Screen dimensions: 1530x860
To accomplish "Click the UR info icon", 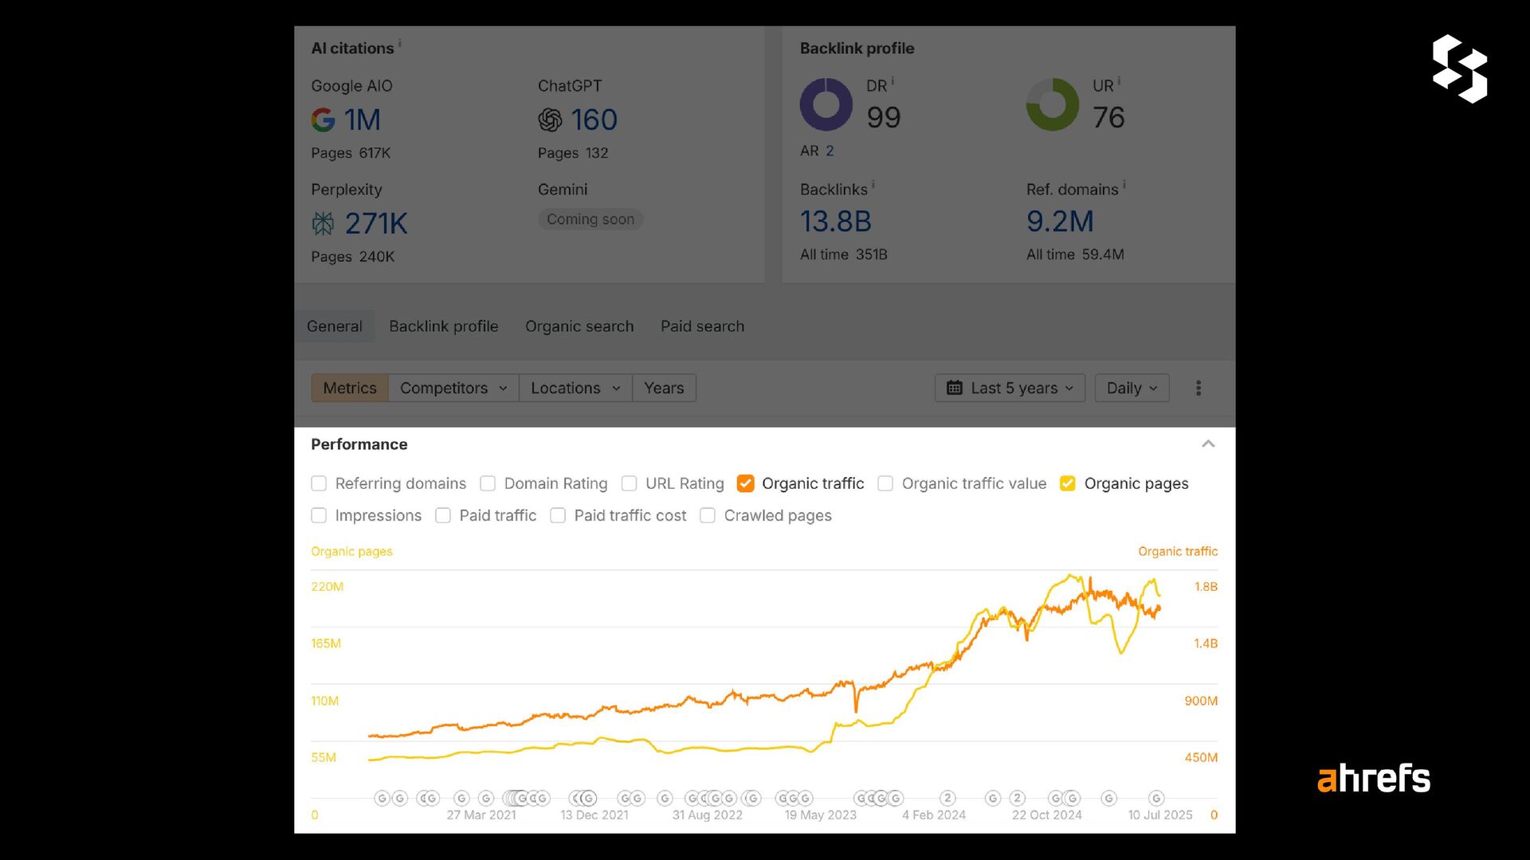I will point(1119,81).
